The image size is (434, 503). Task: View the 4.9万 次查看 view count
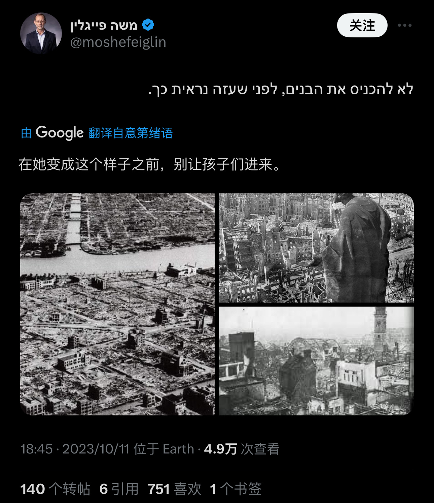point(242,449)
